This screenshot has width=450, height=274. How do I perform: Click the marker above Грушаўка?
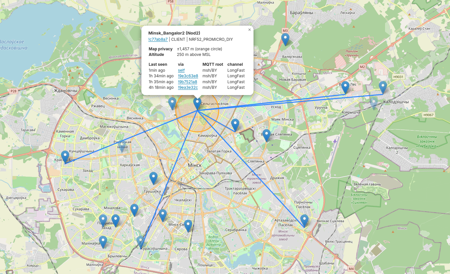(153, 178)
